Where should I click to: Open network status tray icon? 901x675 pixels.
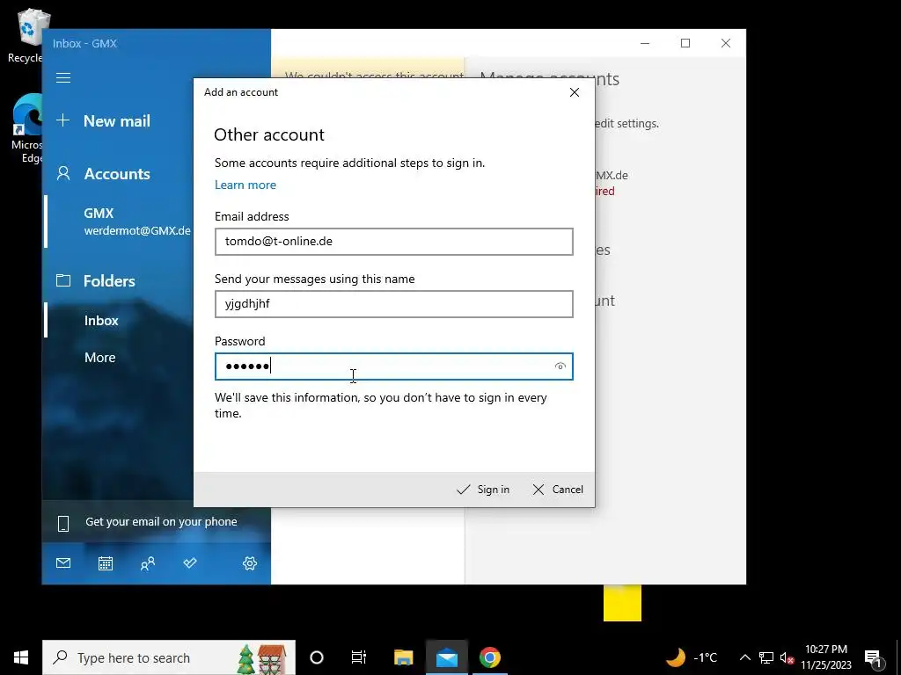click(x=766, y=657)
